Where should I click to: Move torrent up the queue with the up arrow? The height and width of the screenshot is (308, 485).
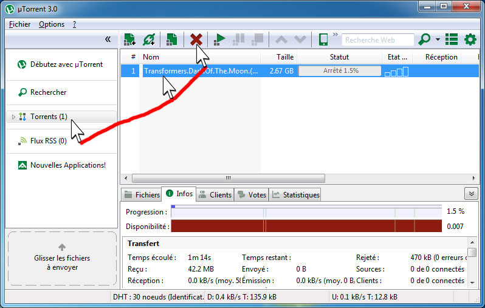281,39
